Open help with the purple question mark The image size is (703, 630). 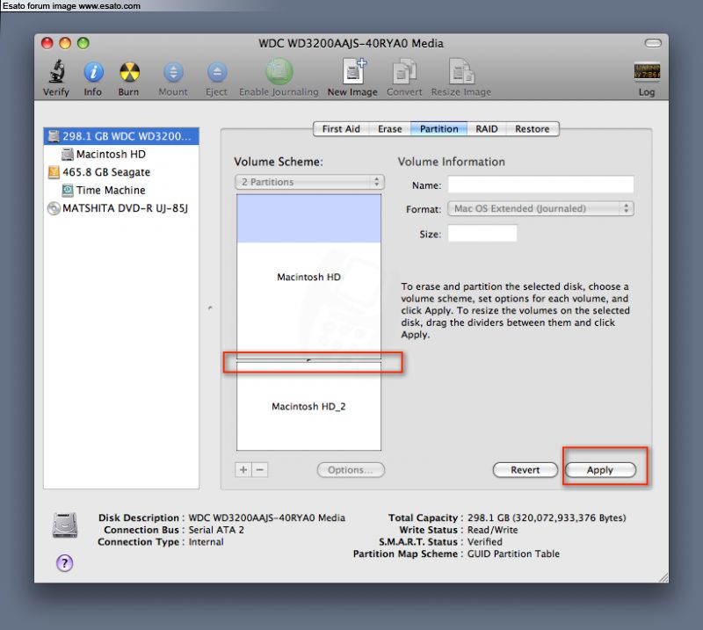[64, 562]
